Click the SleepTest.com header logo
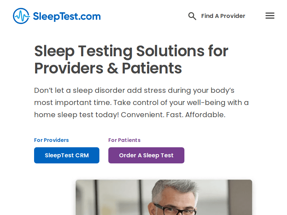Viewport: 287px width, 215px height. tap(56, 16)
